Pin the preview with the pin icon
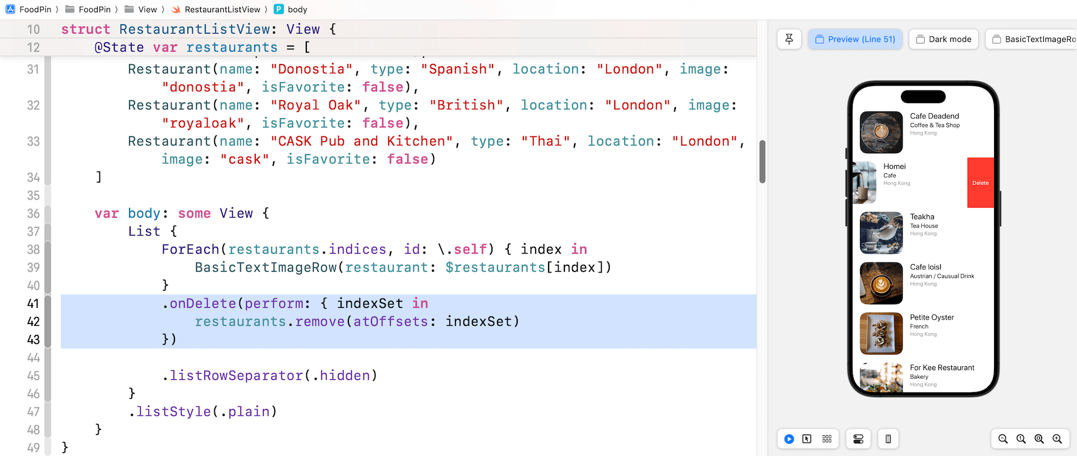This screenshot has height=456, width=1077. [789, 39]
